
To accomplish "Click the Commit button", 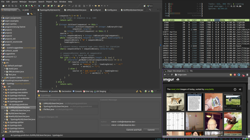I will click(x=151, y=130).
